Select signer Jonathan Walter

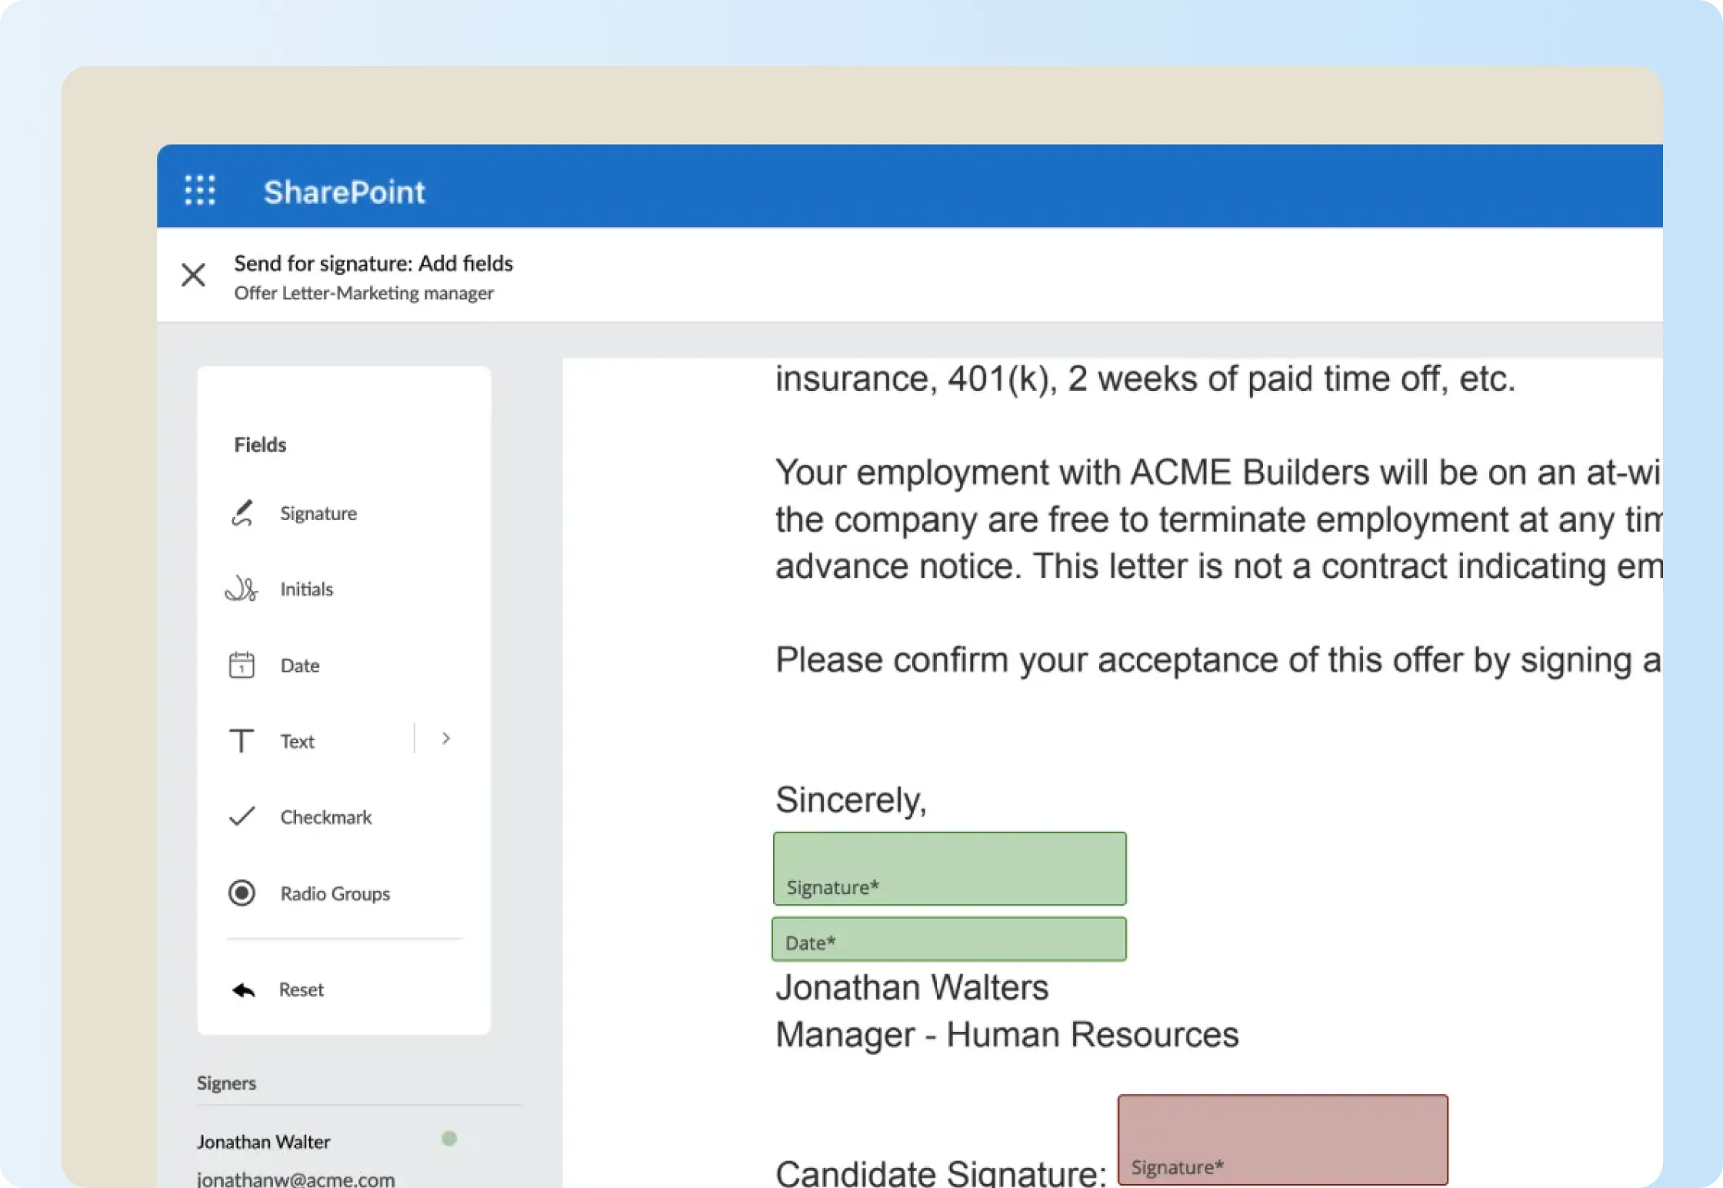point(263,1142)
